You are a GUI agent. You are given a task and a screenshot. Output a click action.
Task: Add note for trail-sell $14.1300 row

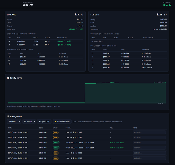click(x=149, y=148)
